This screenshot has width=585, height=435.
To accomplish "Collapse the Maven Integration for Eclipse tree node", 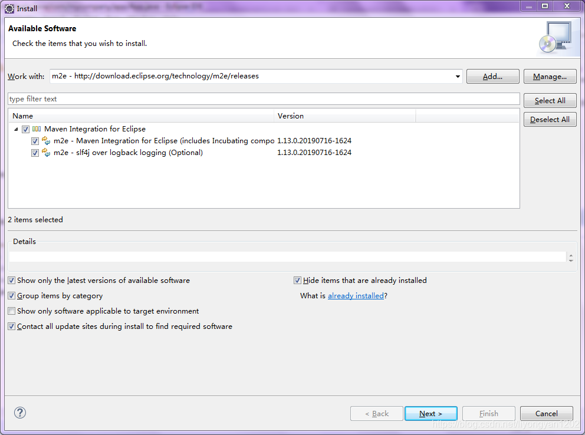I will [x=16, y=129].
